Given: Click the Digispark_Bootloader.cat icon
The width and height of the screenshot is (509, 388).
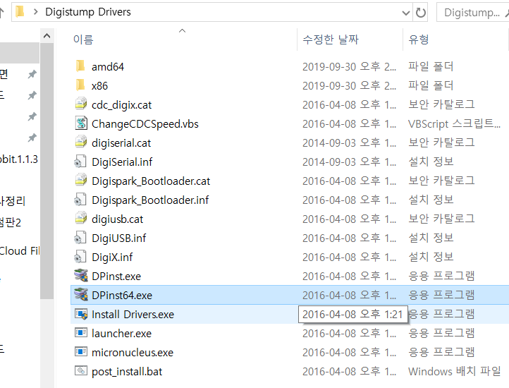Looking at the screenshot, I should pyautogui.click(x=80, y=181).
